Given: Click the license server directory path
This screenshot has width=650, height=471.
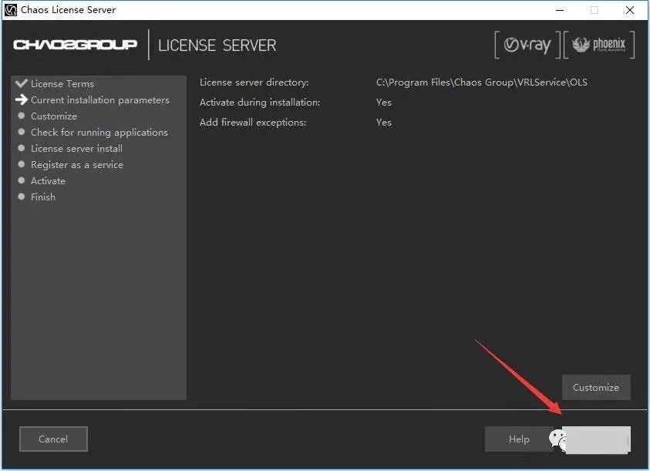Looking at the screenshot, I should point(482,82).
